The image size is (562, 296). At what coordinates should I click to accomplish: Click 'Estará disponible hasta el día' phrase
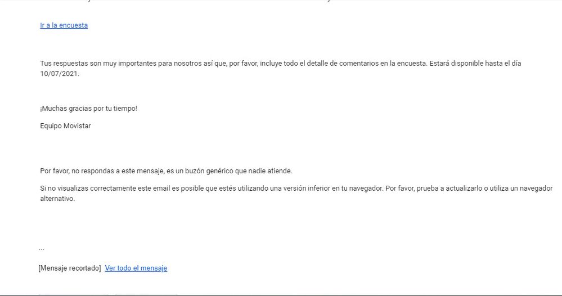click(x=475, y=64)
